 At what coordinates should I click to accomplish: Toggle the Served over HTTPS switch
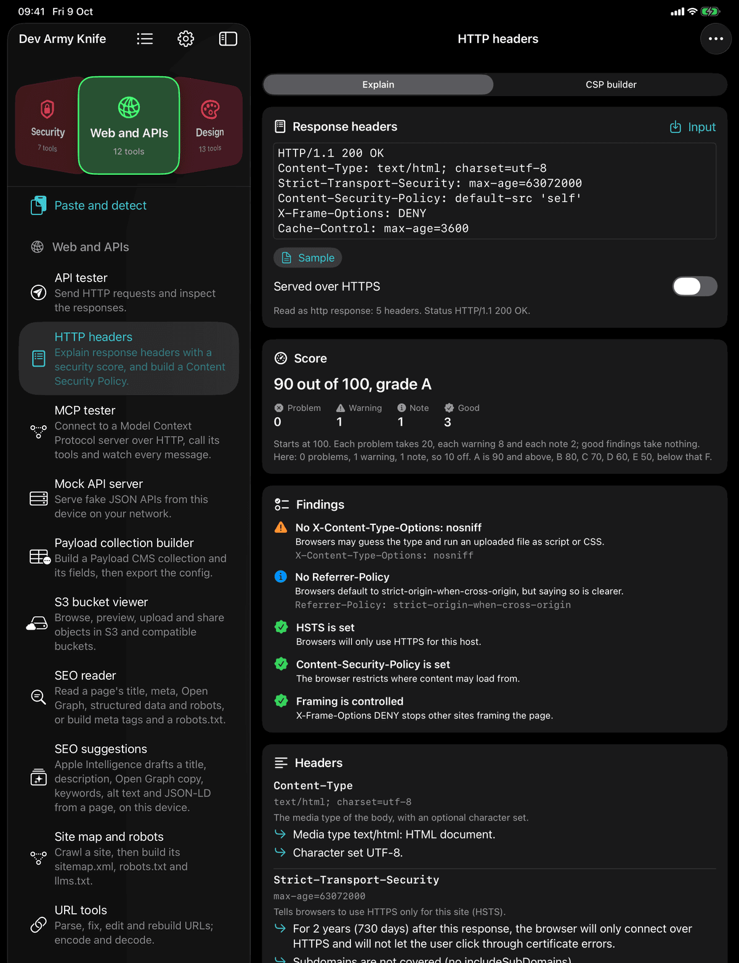(695, 286)
